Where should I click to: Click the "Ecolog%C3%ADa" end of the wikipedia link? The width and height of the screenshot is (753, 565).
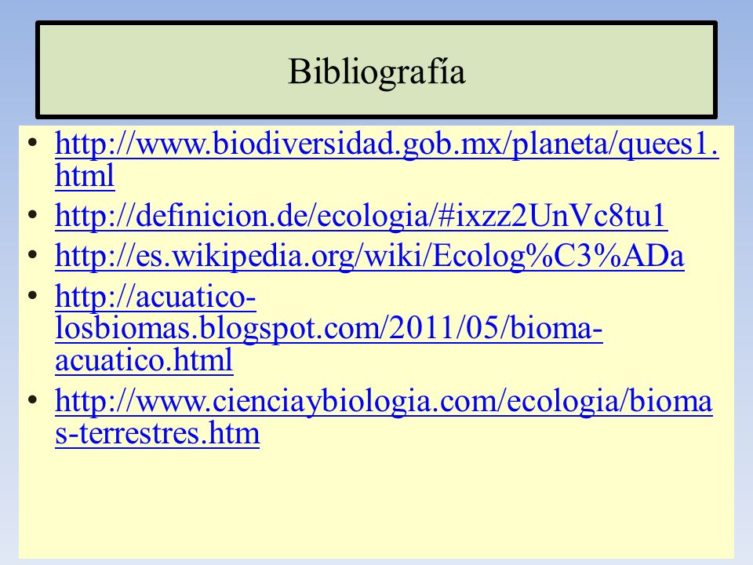click(x=558, y=256)
